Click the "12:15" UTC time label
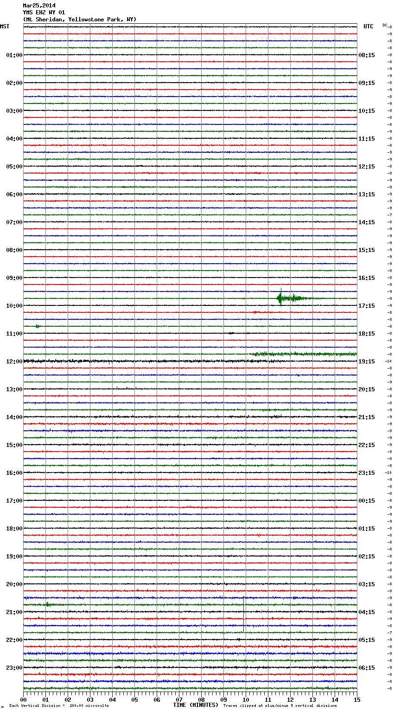The width and height of the screenshot is (394, 712). [367, 167]
